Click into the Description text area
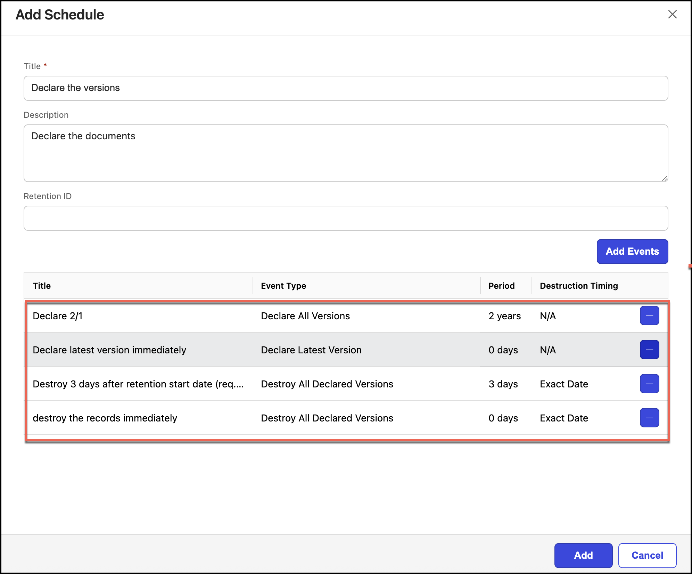 coord(346,153)
